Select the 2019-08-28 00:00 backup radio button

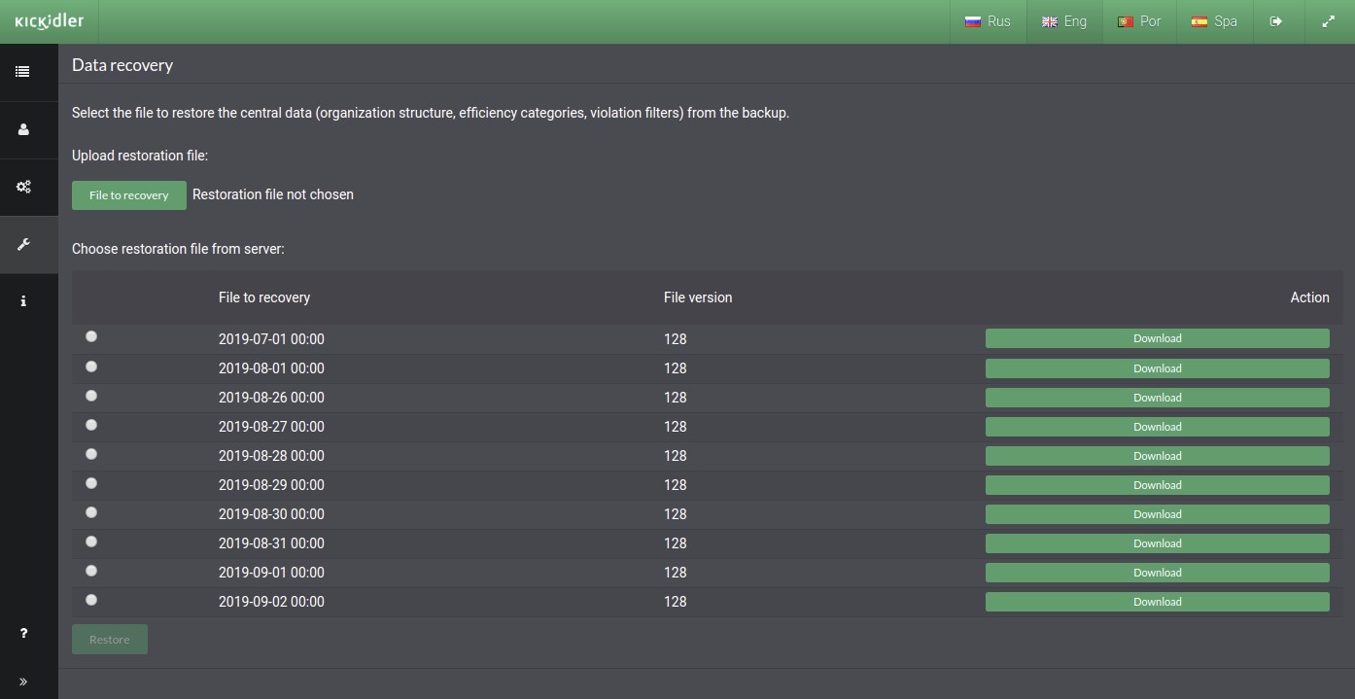[91, 454]
